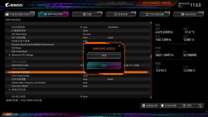Select 扩展频率控制 row

pos(78,31)
